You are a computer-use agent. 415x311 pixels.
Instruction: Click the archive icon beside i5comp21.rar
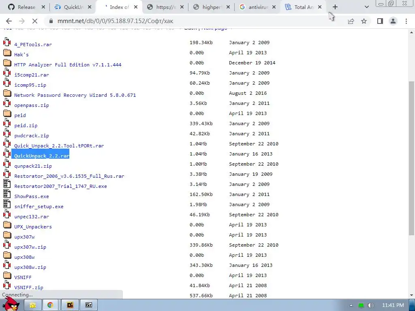(x=7, y=72)
